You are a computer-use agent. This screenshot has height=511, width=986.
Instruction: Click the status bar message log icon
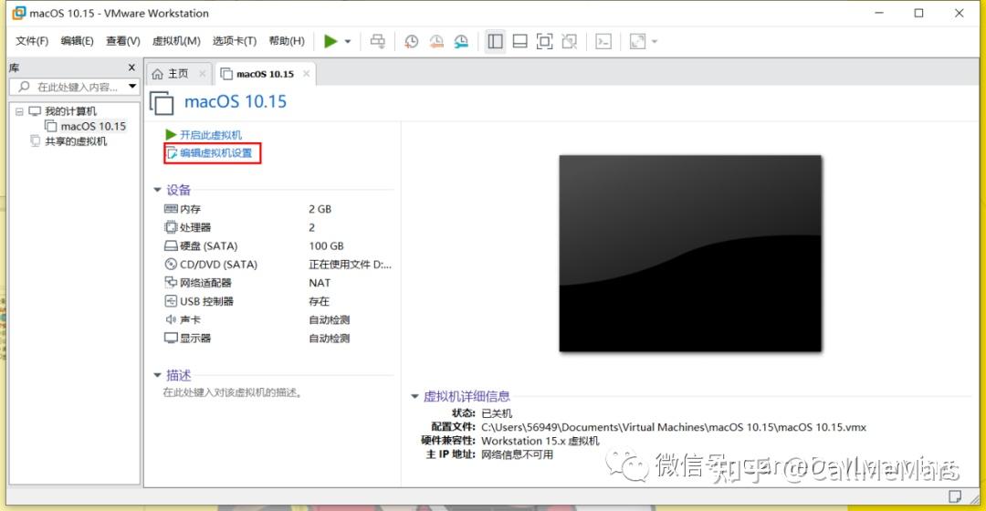[x=955, y=496]
